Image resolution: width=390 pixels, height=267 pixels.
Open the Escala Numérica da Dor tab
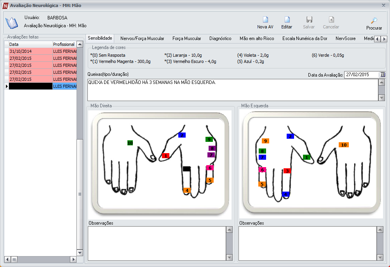click(x=305, y=38)
